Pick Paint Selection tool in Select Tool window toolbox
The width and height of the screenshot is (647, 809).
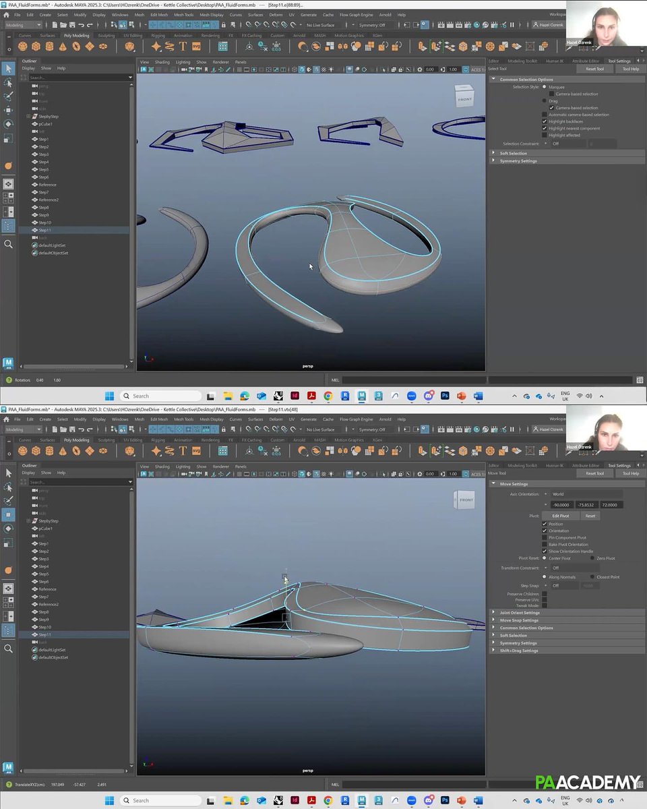(8, 96)
